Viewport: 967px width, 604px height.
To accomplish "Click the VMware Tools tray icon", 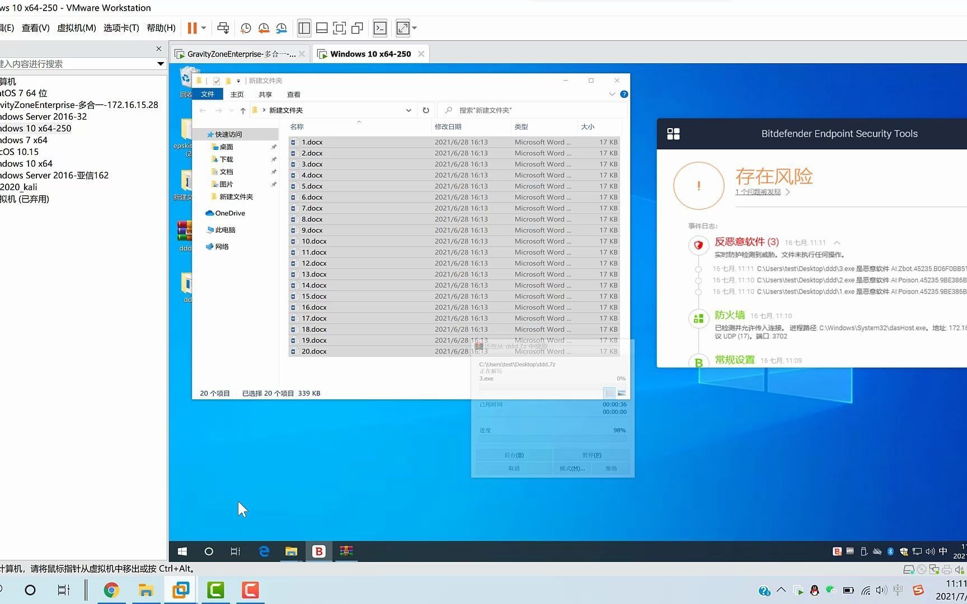I will tap(850, 551).
